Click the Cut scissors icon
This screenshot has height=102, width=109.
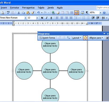[x=19, y=13]
